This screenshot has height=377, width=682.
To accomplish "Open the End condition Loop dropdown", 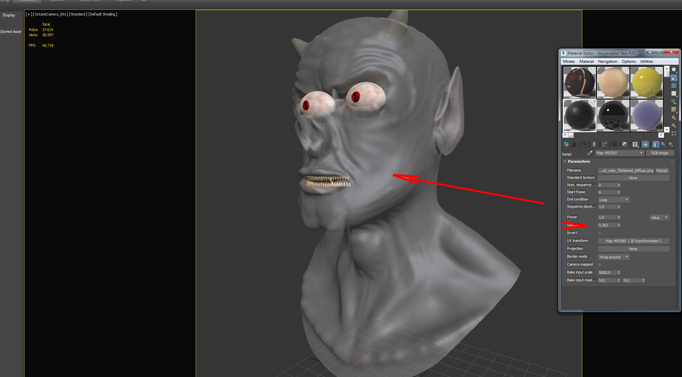I will point(613,200).
